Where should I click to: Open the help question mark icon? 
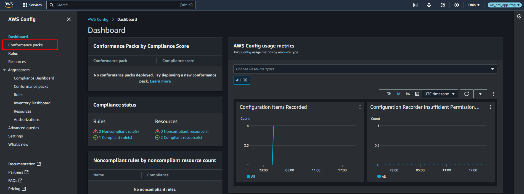point(443,5)
